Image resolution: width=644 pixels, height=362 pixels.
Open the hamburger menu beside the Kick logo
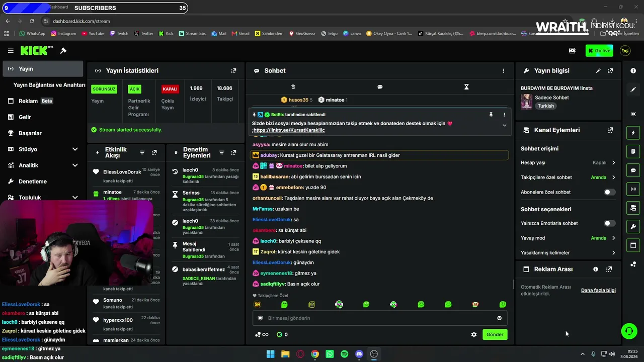coord(11,51)
